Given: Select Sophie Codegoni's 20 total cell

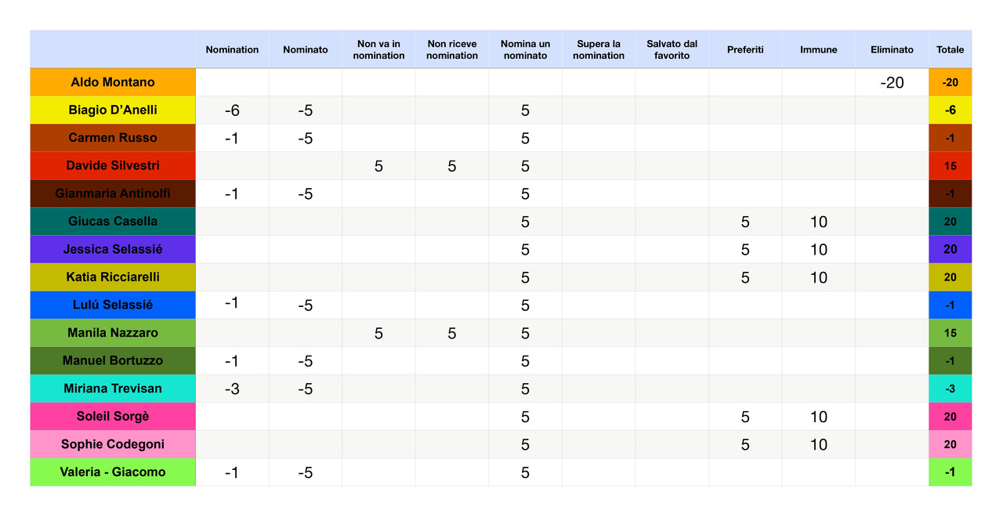Looking at the screenshot, I should click(950, 444).
